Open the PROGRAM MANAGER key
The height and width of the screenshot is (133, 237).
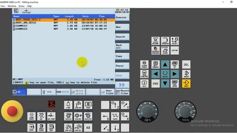156,50
